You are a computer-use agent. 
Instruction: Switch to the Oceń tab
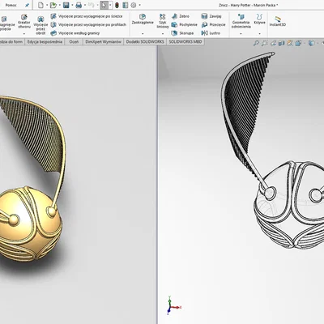[74, 42]
